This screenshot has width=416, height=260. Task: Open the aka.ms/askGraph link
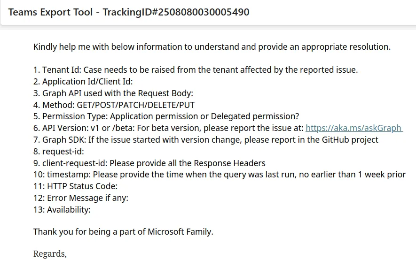(x=353, y=128)
